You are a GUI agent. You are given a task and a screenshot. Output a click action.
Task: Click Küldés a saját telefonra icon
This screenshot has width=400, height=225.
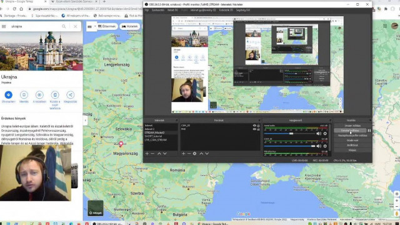coord(55,95)
